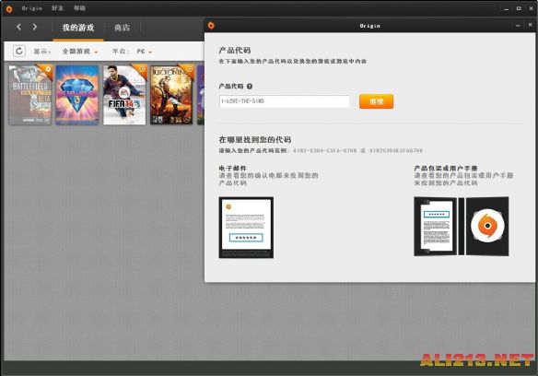Maximize the main Origin window

(519, 8)
